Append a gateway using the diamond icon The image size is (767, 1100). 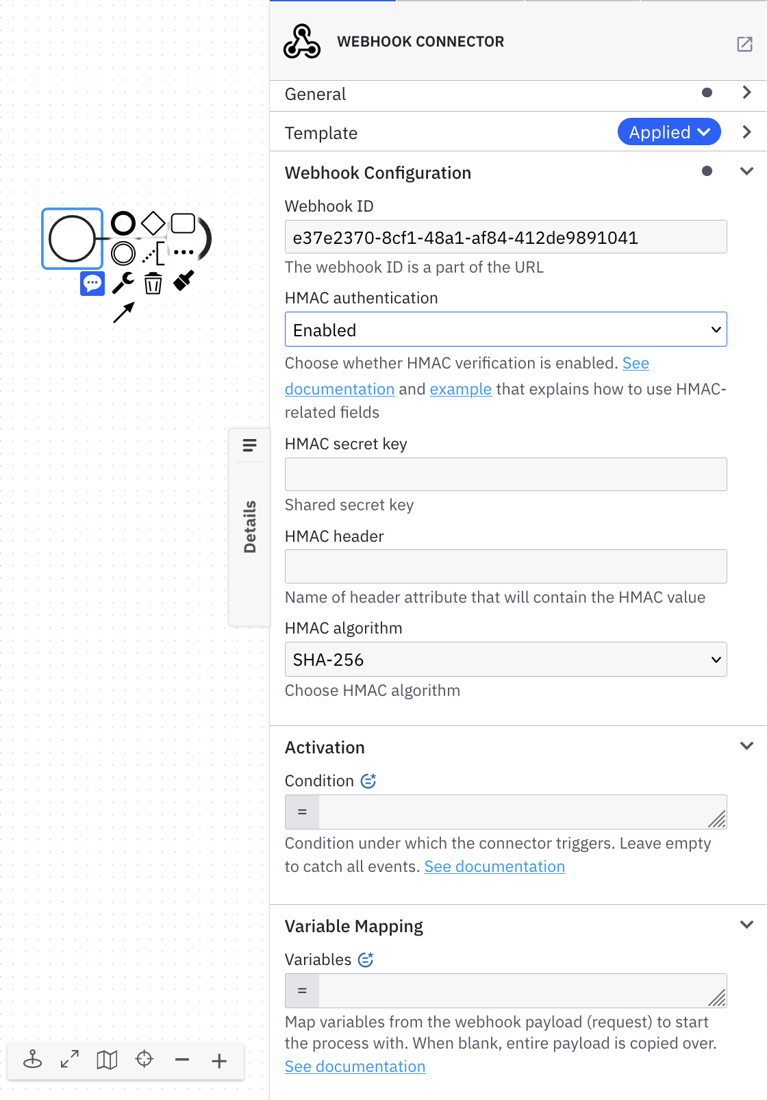152,223
